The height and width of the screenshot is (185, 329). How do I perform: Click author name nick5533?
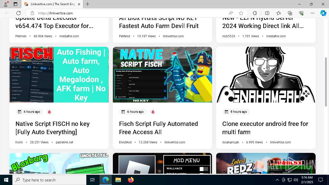tap(229, 36)
